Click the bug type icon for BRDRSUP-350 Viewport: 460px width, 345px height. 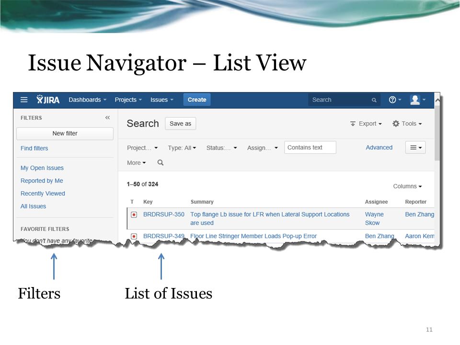[x=134, y=215]
